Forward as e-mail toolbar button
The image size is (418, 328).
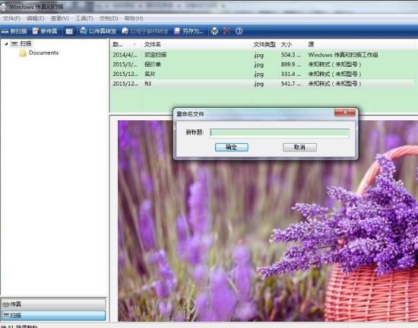coord(145,31)
